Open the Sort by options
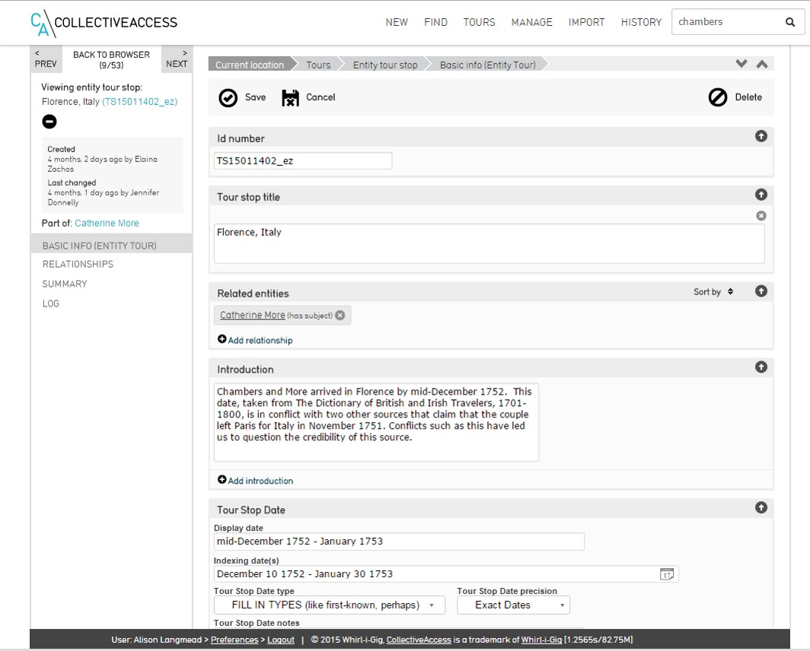 point(713,292)
